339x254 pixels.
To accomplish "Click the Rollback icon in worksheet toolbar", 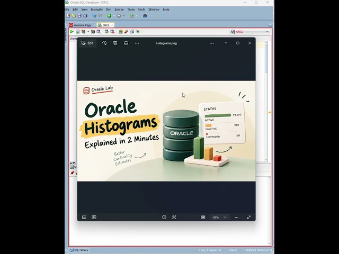I will (x=112, y=32).
